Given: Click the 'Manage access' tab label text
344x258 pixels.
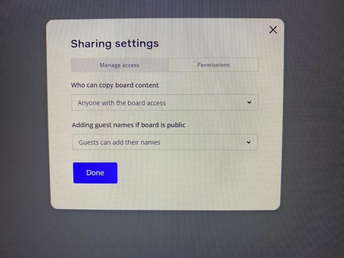Looking at the screenshot, I should click(120, 65).
